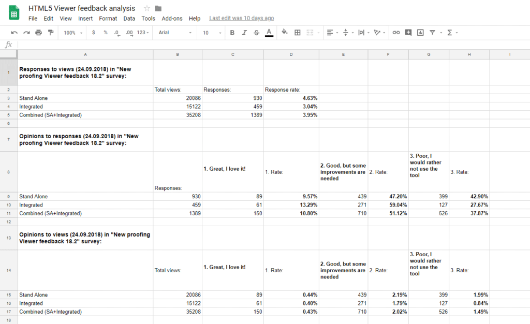Increase decimal places icon
This screenshot has width=530, height=324.
(129, 33)
